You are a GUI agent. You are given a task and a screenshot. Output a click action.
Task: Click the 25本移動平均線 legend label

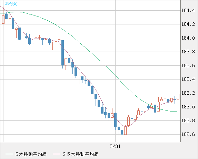(81, 154)
